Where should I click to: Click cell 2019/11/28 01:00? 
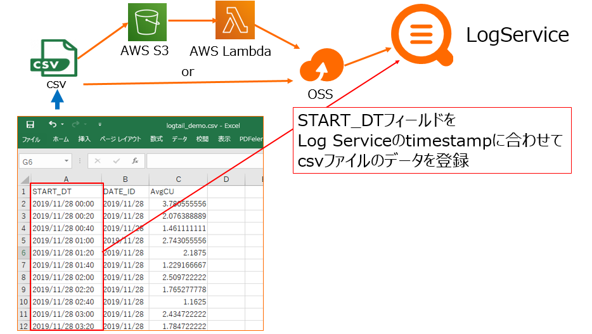tap(66, 241)
